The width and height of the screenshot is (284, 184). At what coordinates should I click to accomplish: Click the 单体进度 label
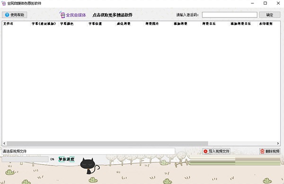[x=66, y=159]
